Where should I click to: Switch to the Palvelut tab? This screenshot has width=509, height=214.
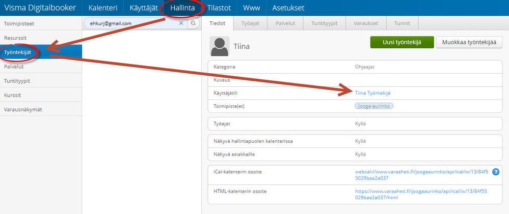[285, 23]
